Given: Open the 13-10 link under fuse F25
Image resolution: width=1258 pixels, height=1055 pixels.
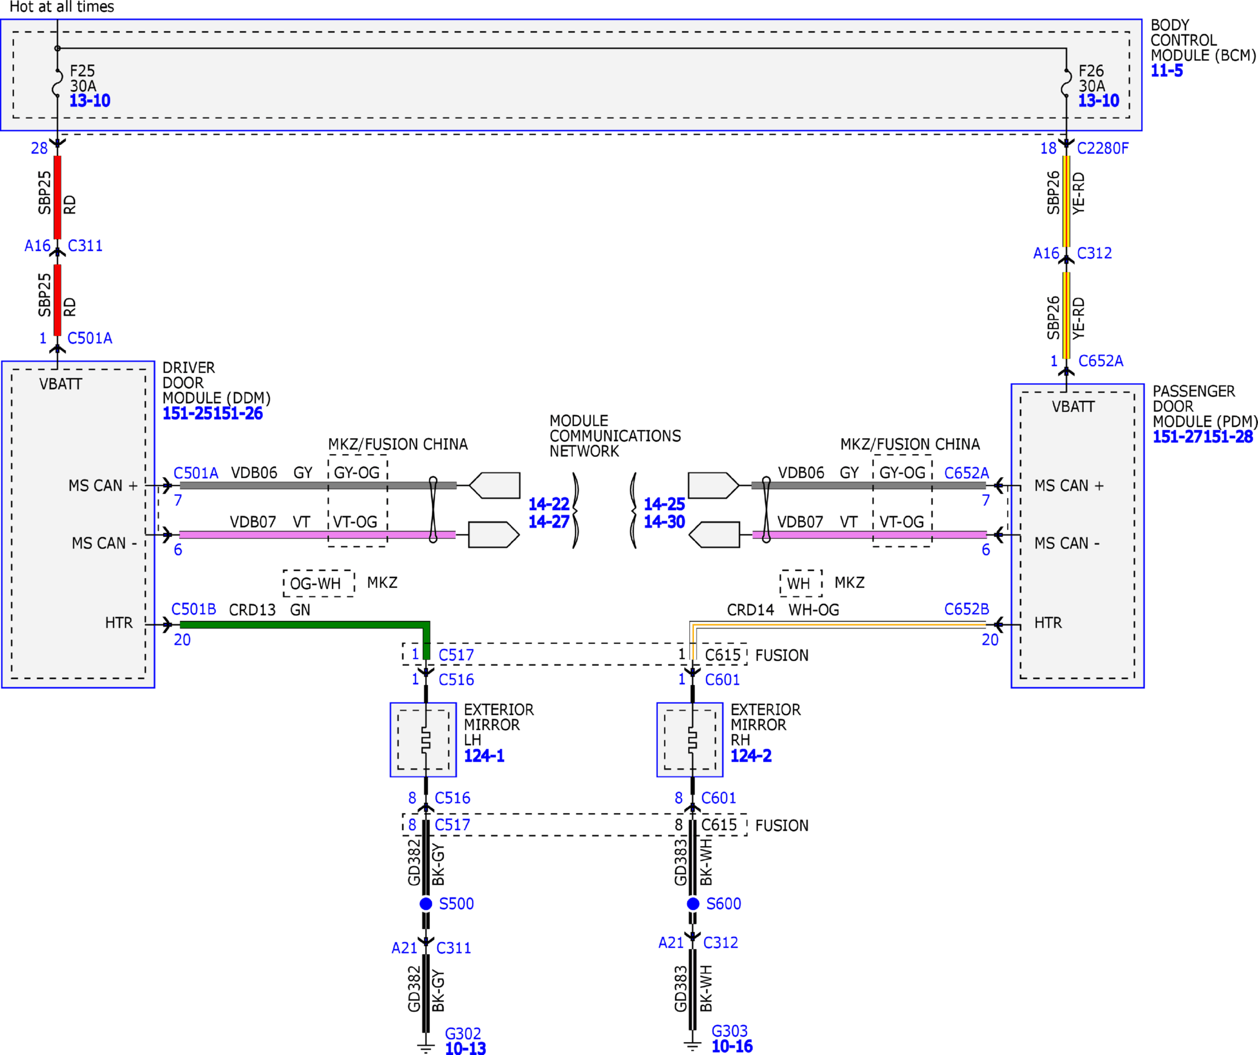Looking at the screenshot, I should pos(90,100).
